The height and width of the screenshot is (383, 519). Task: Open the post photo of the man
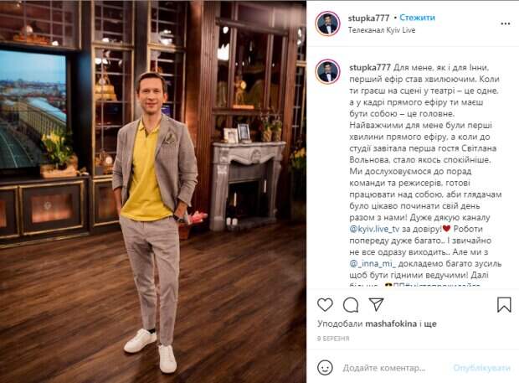[x=153, y=191]
